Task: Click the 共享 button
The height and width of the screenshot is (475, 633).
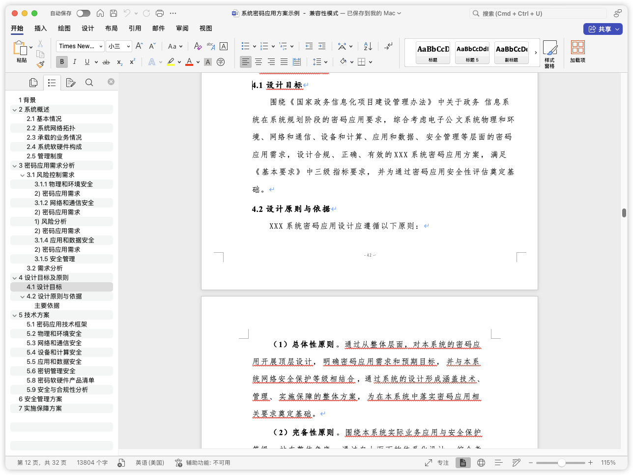Action: [603, 29]
